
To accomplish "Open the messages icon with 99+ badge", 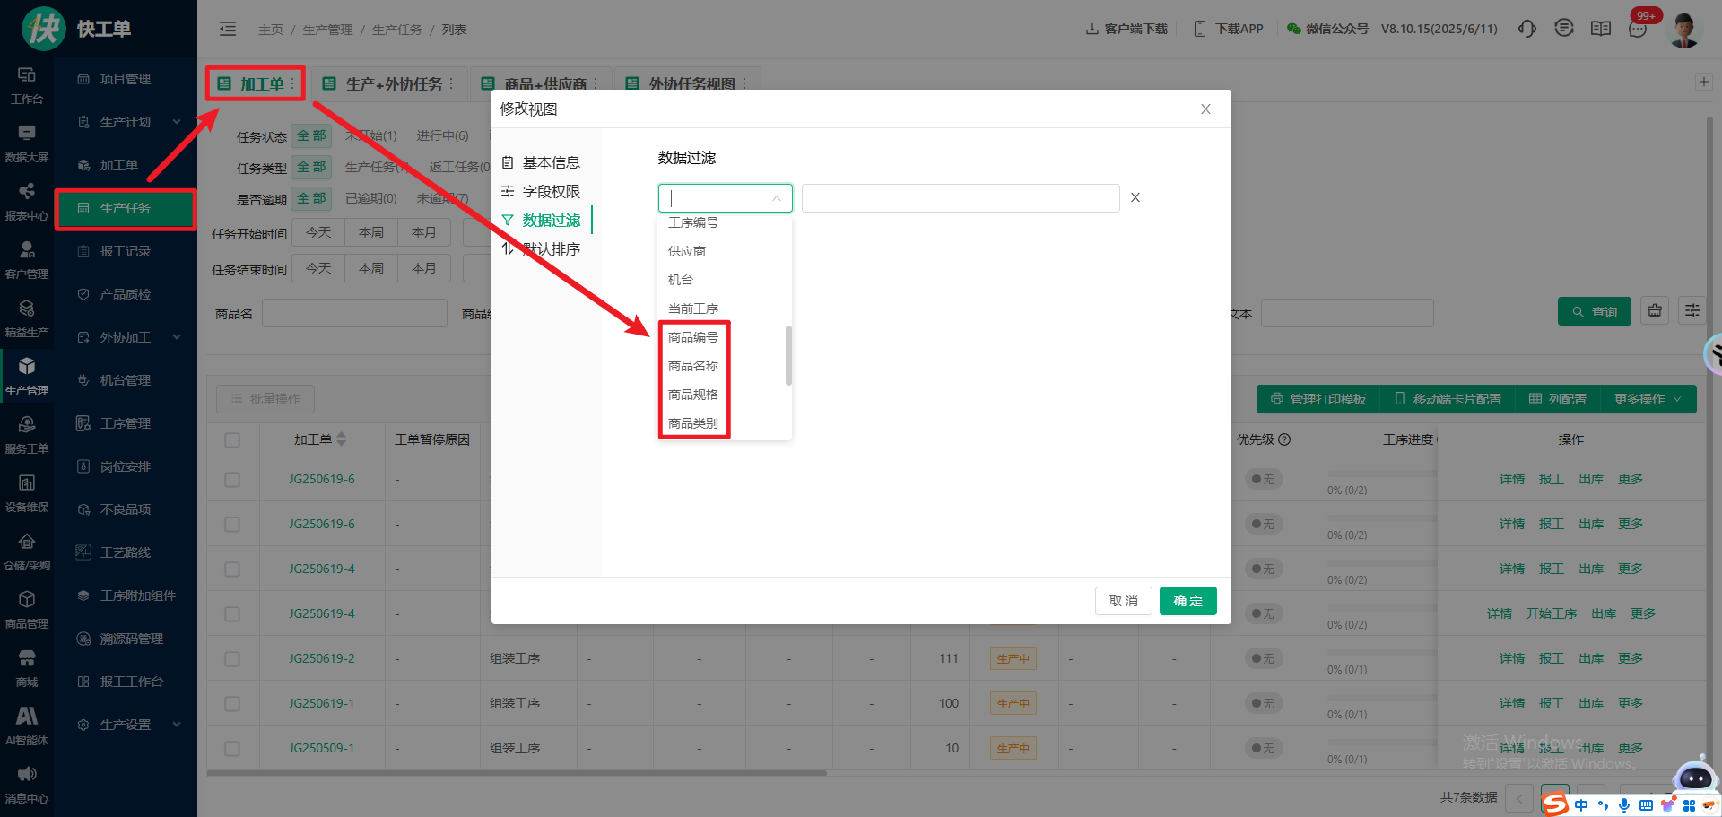I will tap(1638, 29).
